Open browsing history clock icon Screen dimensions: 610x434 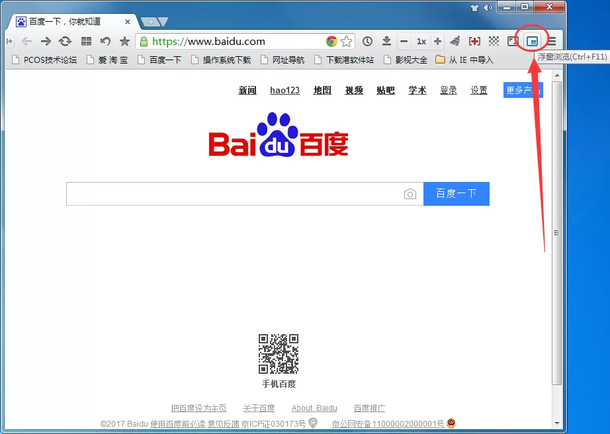(x=367, y=41)
